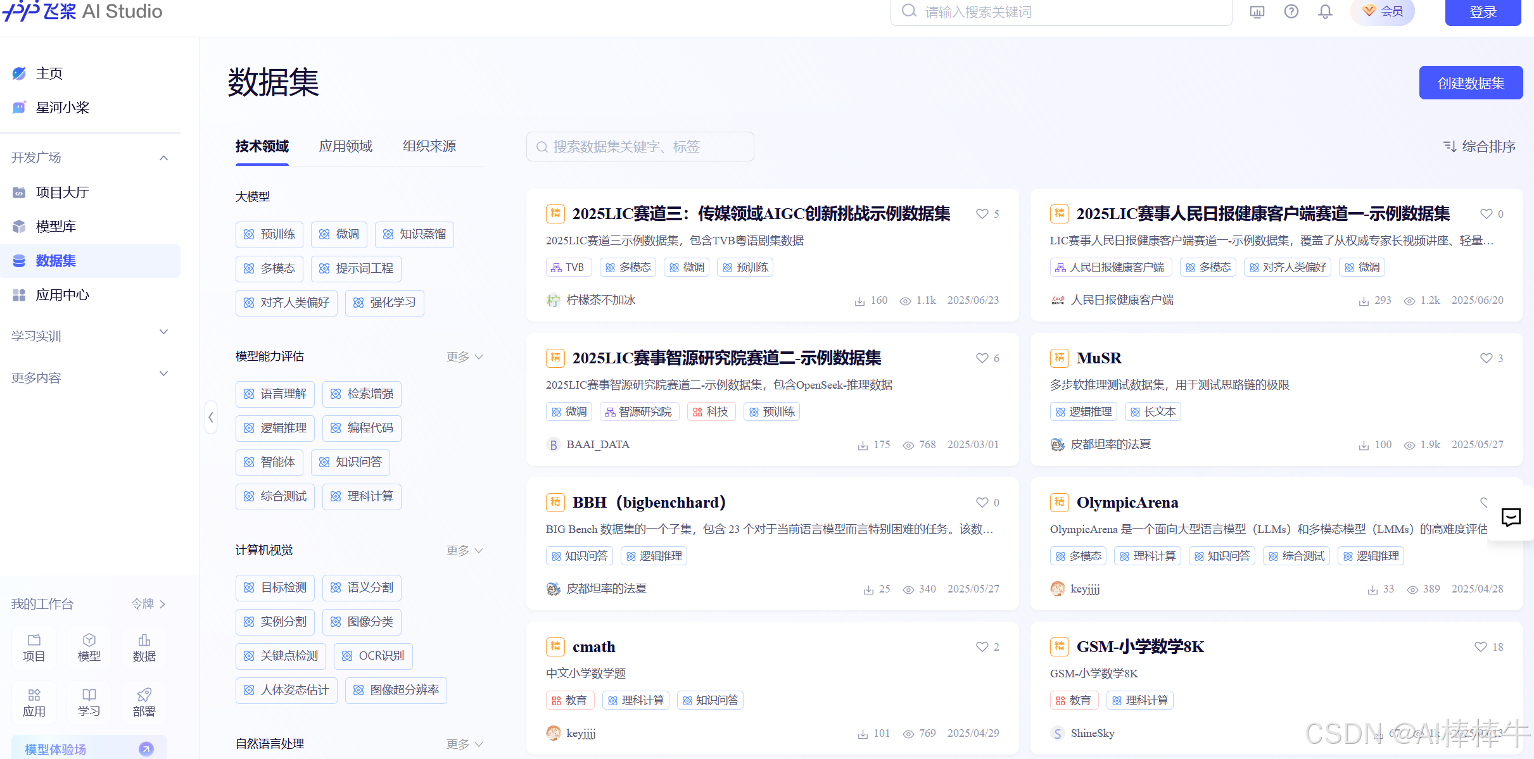This screenshot has width=1534, height=759.
Task: Click the 综合排序 sort icon
Action: click(x=1451, y=146)
